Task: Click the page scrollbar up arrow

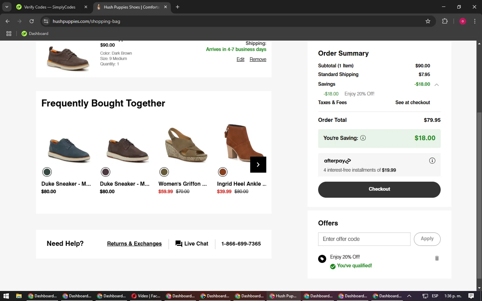Action: (x=479, y=43)
